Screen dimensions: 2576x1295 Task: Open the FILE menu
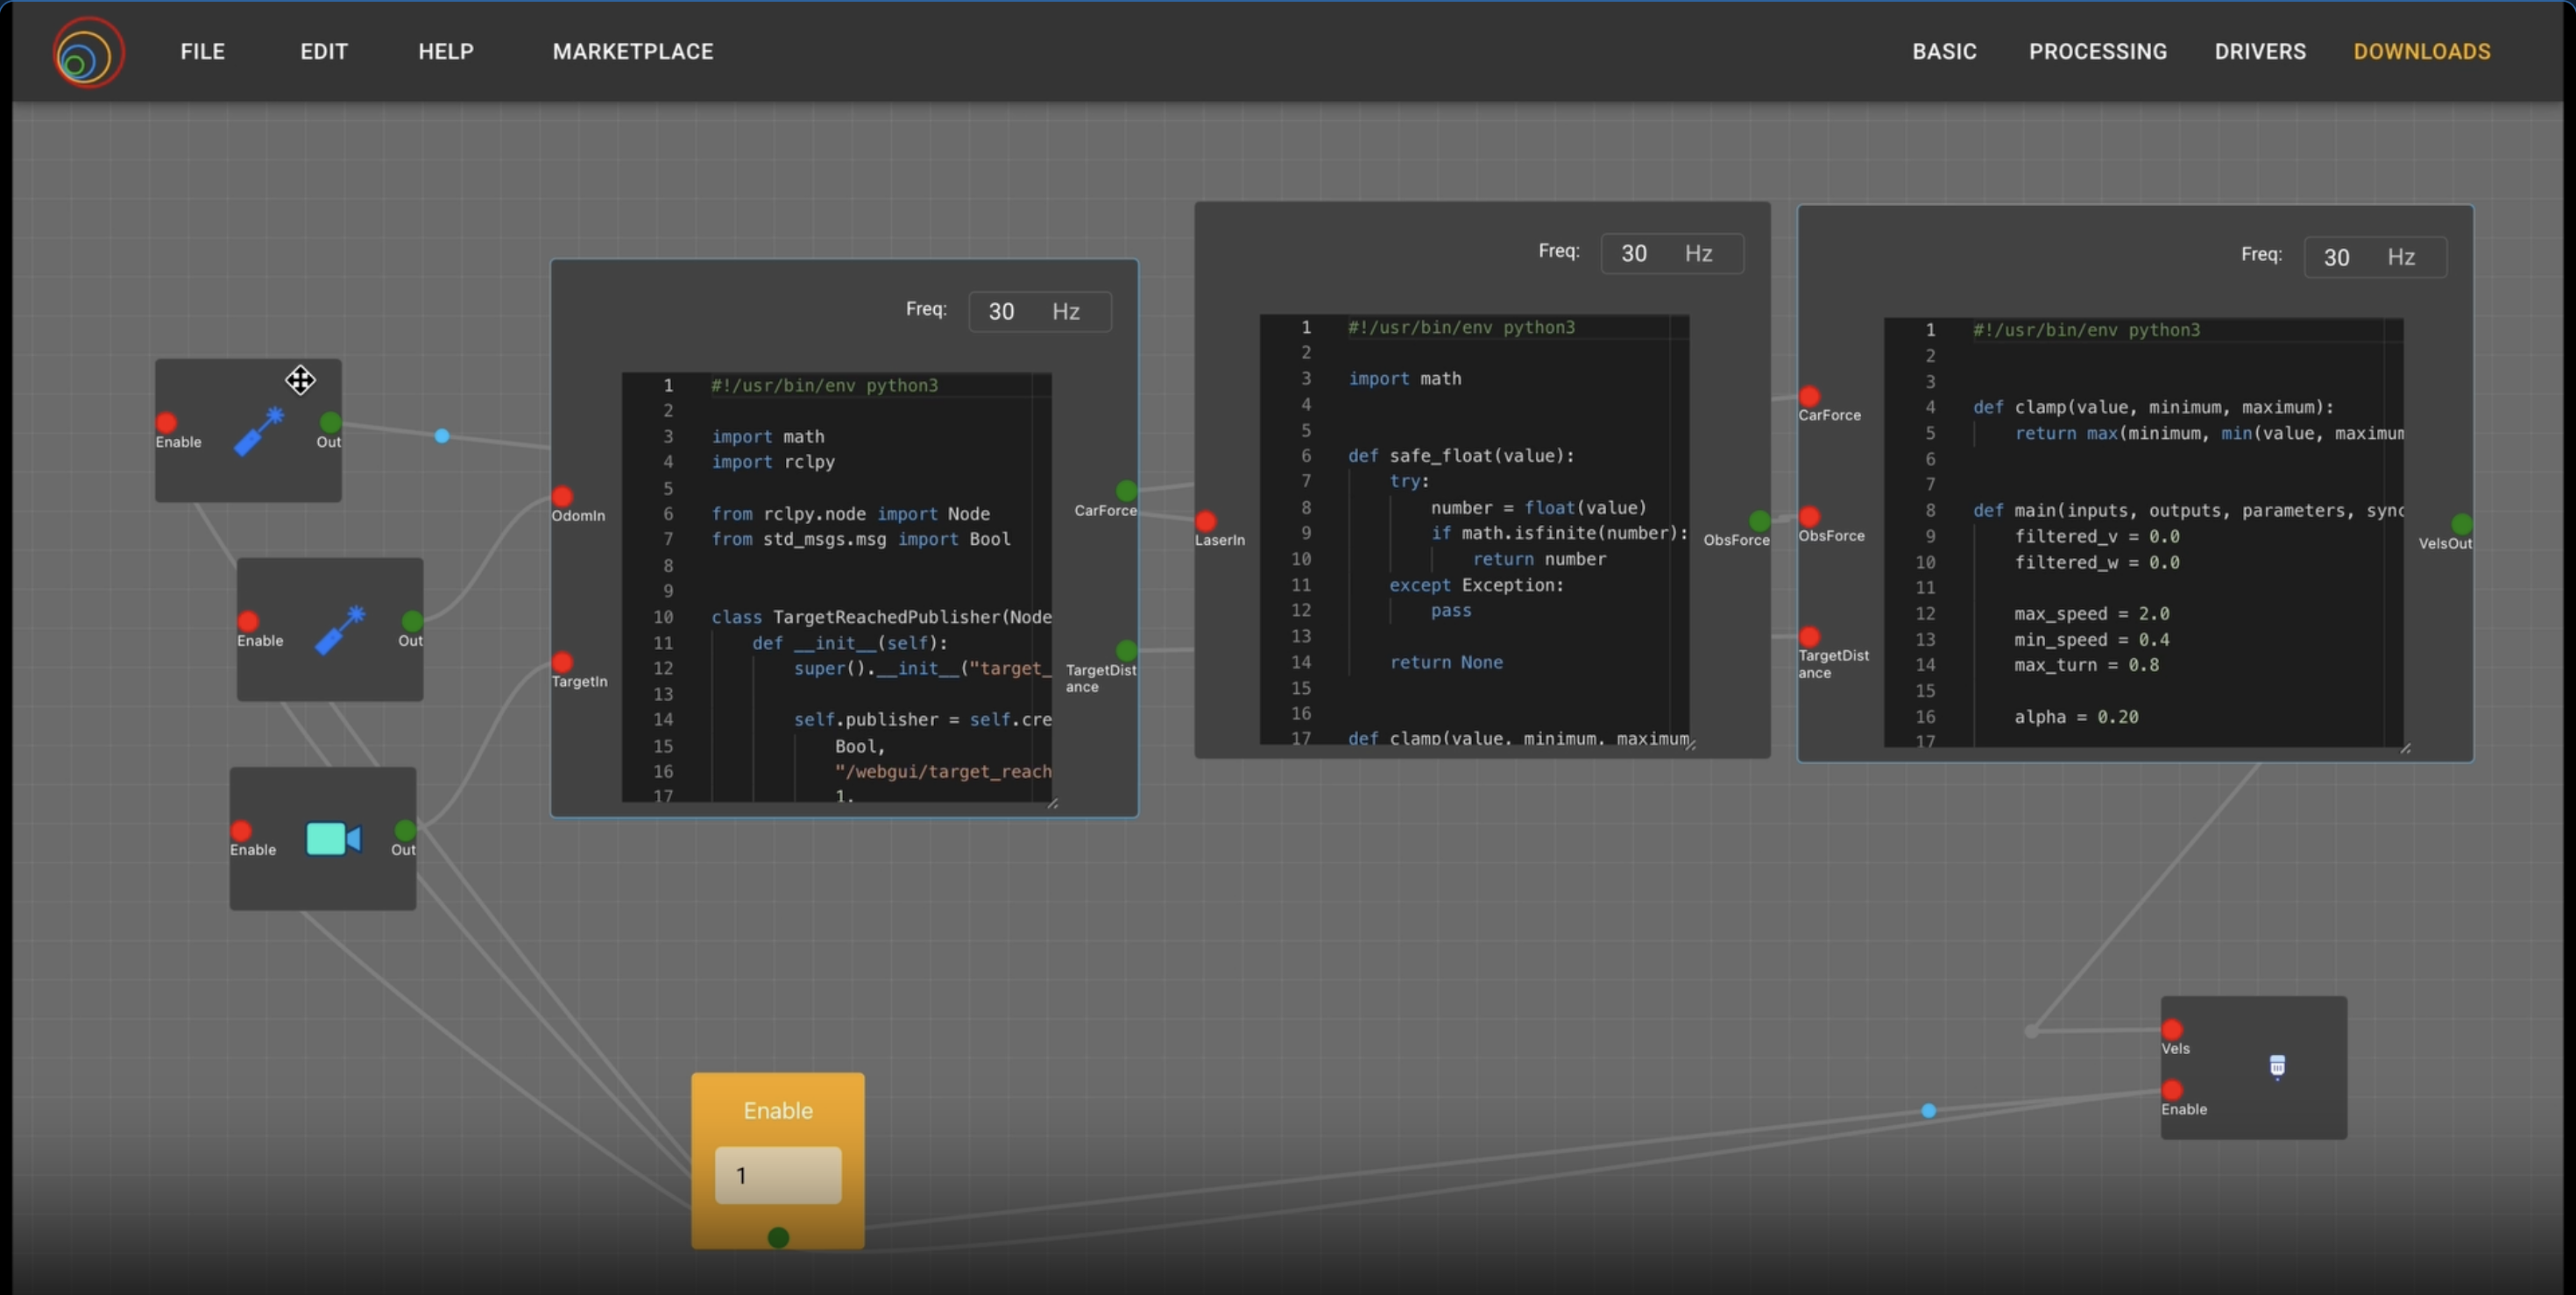[x=202, y=52]
